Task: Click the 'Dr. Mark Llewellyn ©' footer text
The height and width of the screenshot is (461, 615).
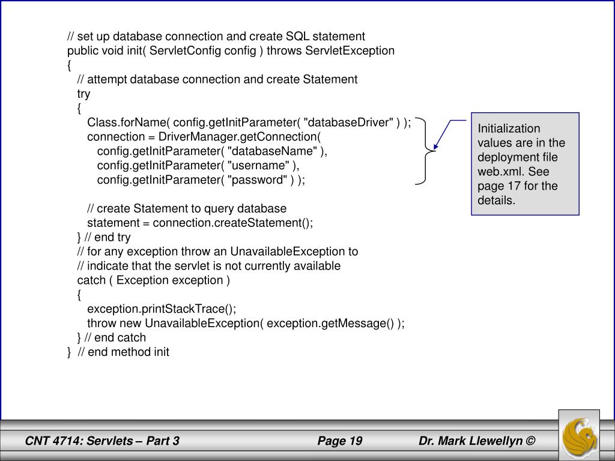Action: pyautogui.click(x=476, y=441)
